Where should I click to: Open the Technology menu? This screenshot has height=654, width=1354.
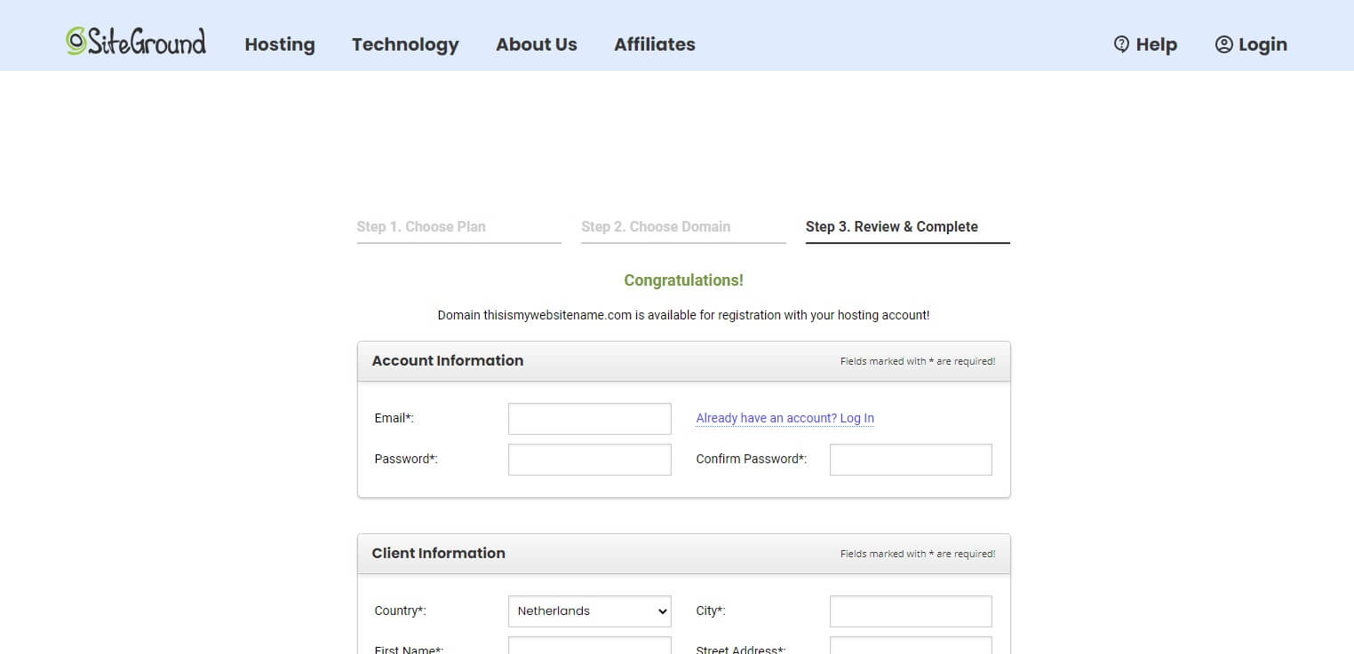click(x=405, y=44)
